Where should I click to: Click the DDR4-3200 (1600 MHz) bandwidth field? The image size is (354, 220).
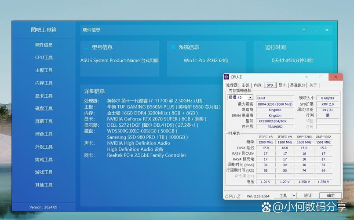[x=275, y=104]
